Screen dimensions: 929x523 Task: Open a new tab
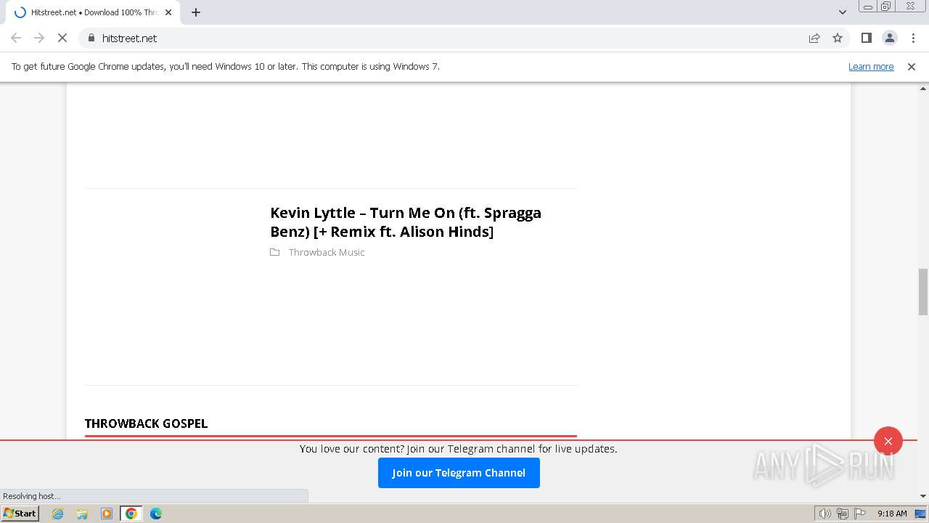click(x=196, y=12)
